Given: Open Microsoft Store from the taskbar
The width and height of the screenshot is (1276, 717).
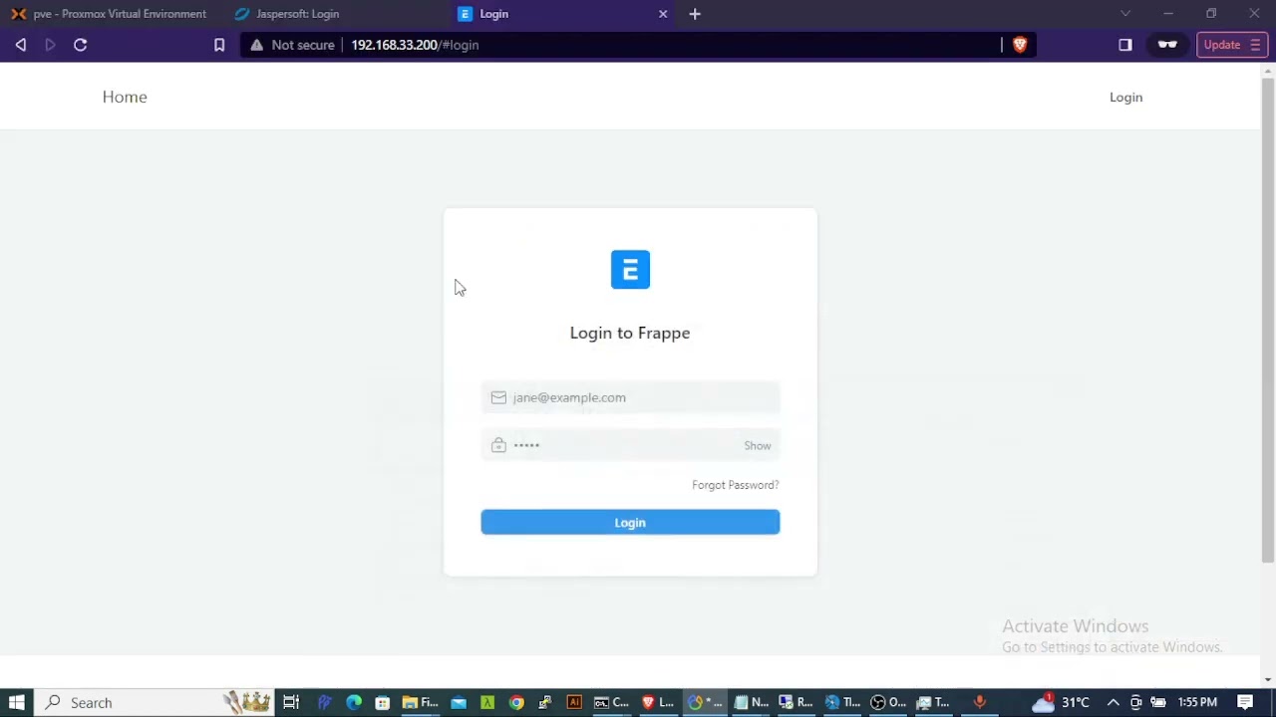Looking at the screenshot, I should click(383, 703).
